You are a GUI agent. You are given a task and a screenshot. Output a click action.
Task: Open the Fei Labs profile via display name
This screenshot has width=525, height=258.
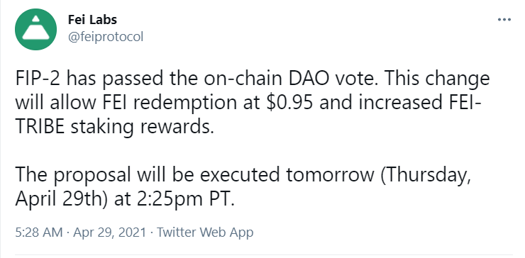(x=92, y=20)
